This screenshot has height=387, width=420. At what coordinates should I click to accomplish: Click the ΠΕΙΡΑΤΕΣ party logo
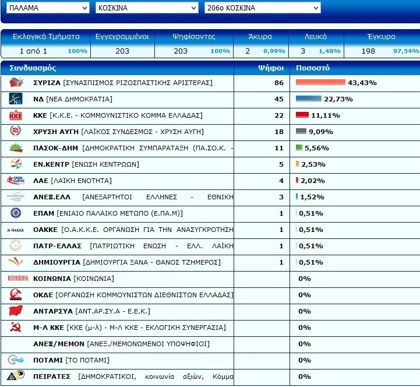click(x=16, y=376)
